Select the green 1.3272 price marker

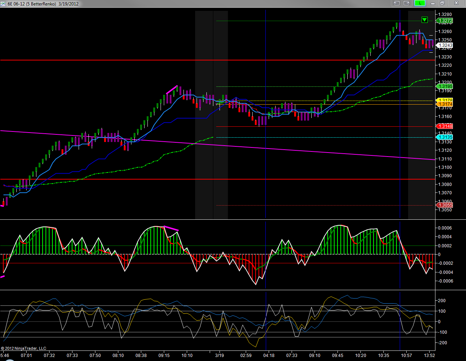pos(445,21)
